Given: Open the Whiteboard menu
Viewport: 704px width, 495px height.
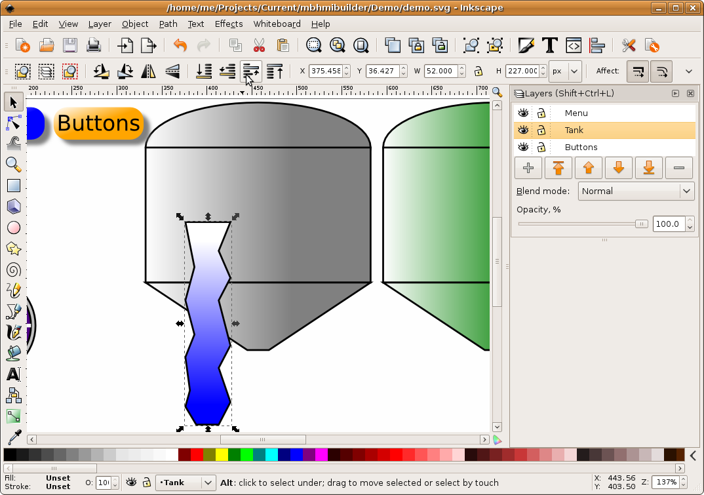Looking at the screenshot, I should click(277, 24).
